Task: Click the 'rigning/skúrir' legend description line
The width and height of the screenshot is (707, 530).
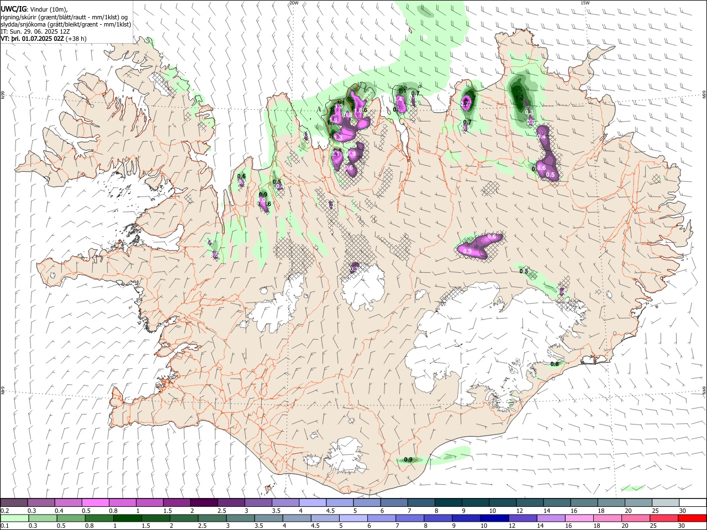Action: 65,17
